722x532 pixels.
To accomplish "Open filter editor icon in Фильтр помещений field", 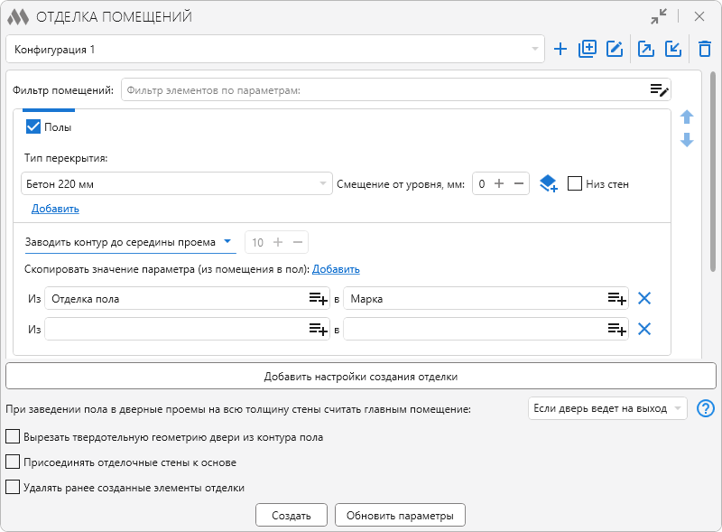I will point(660,89).
